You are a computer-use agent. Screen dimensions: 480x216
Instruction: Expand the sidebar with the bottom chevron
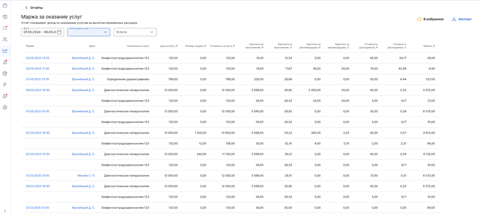pyautogui.click(x=5, y=211)
